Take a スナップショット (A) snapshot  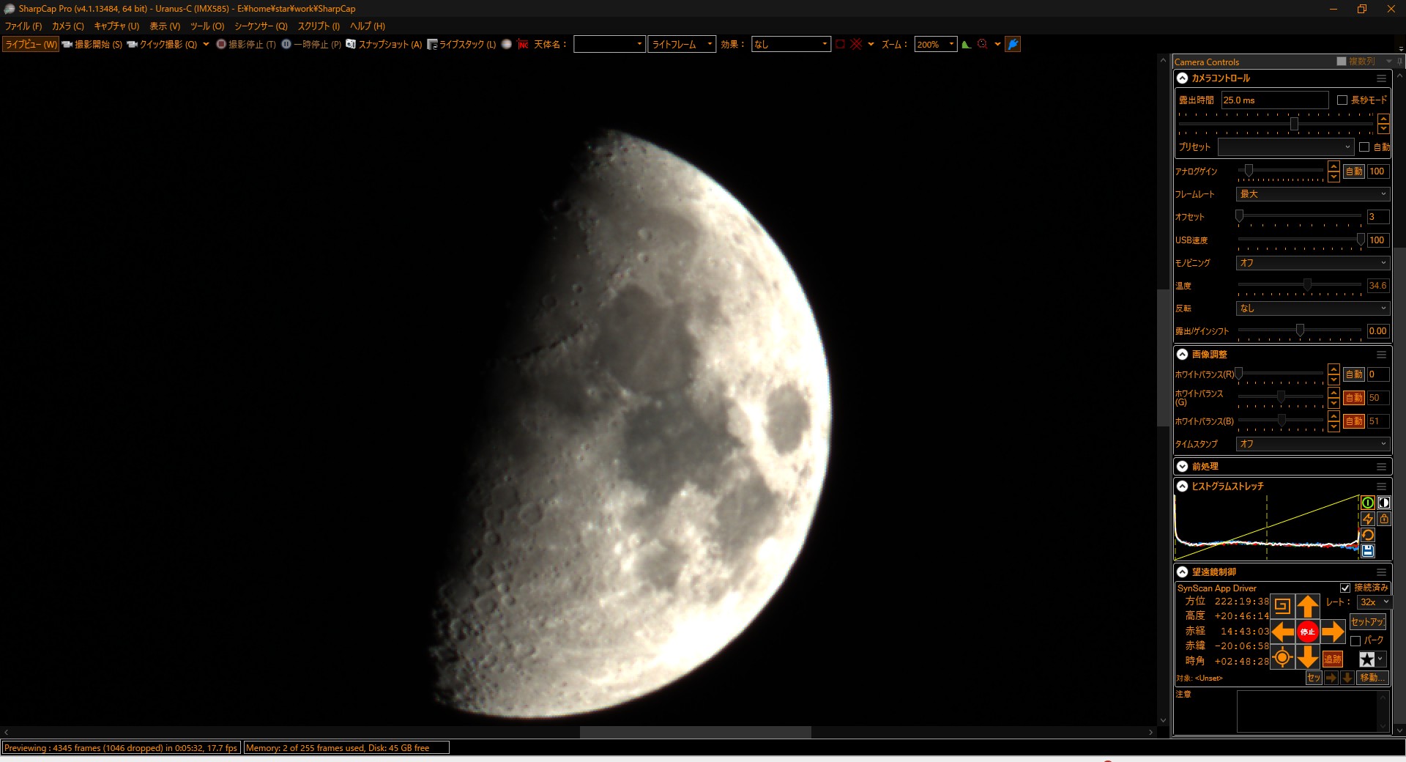pos(384,45)
